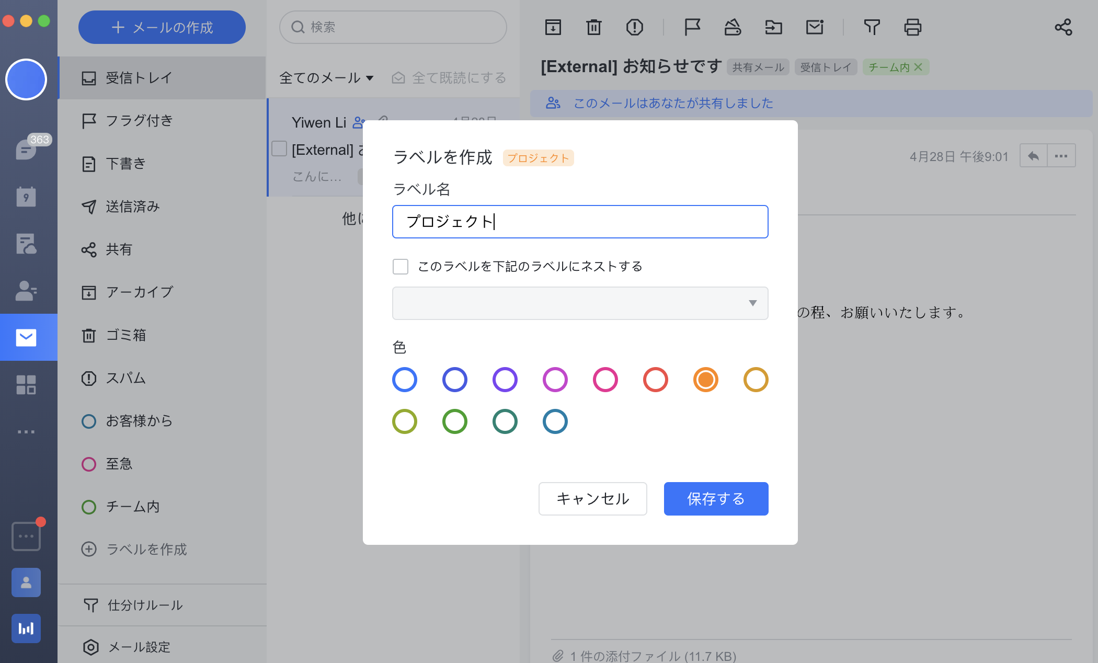Pick the red color swatch
The image size is (1098, 663).
655,380
